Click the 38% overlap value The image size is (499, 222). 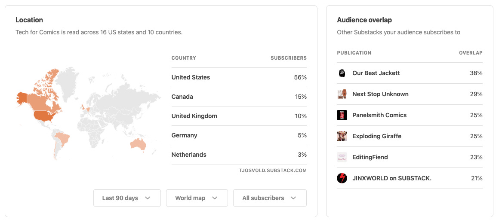pyautogui.click(x=476, y=73)
